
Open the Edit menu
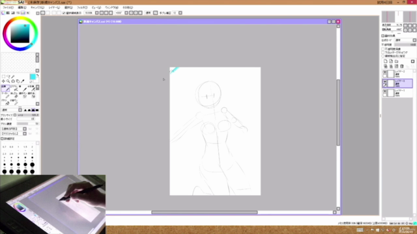pos(22,7)
